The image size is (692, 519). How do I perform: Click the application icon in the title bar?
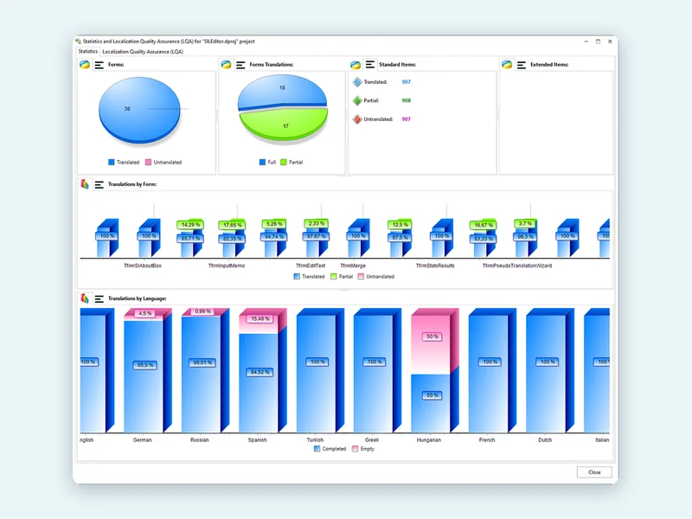[79, 41]
